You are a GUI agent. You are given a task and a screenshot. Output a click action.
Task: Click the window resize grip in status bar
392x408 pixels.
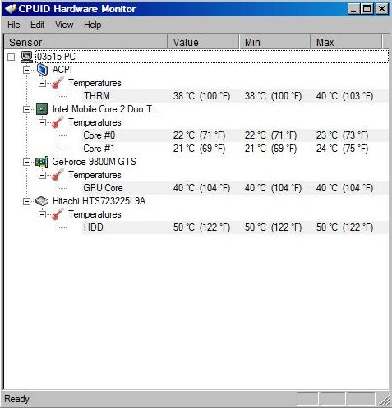(x=385, y=400)
